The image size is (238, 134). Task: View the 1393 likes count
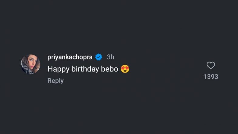tap(211, 77)
